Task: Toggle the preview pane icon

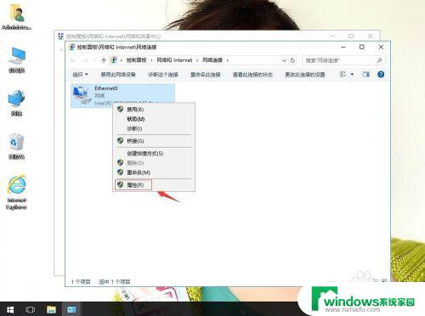Action: pyautogui.click(x=365, y=75)
